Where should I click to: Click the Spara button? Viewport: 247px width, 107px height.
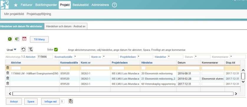pyautogui.click(x=31, y=101)
